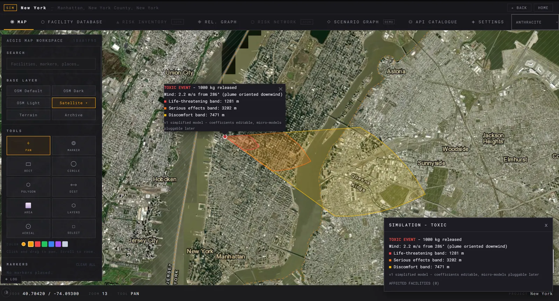Choose Archive base layer

coord(74,115)
